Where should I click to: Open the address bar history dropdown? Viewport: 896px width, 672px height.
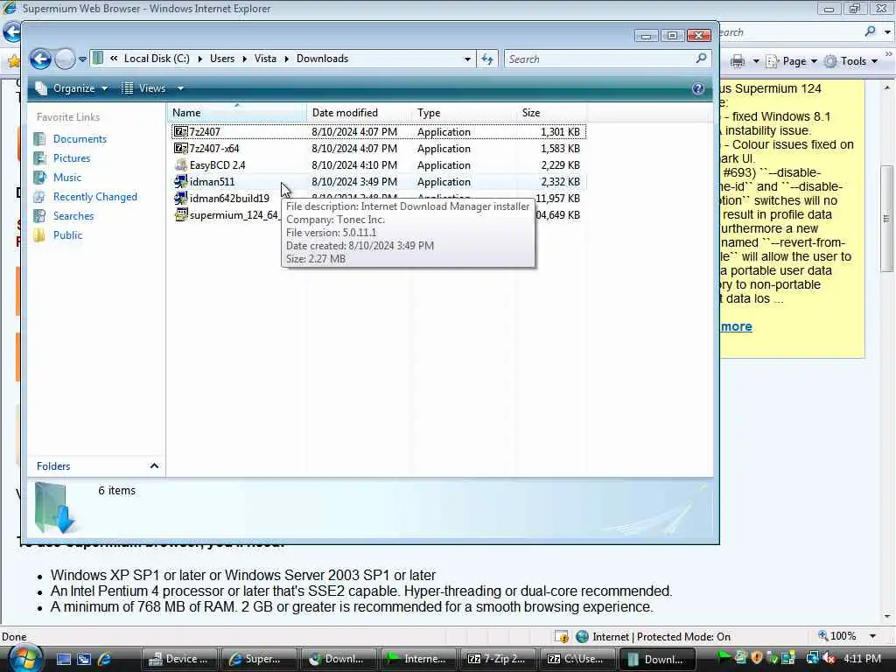(467, 59)
